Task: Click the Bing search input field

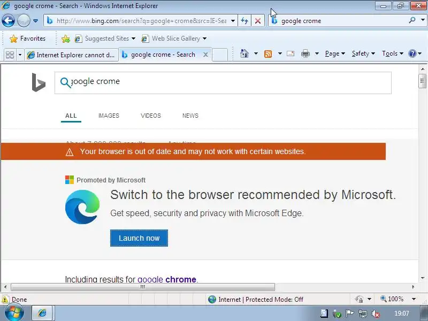Action: coord(223,83)
